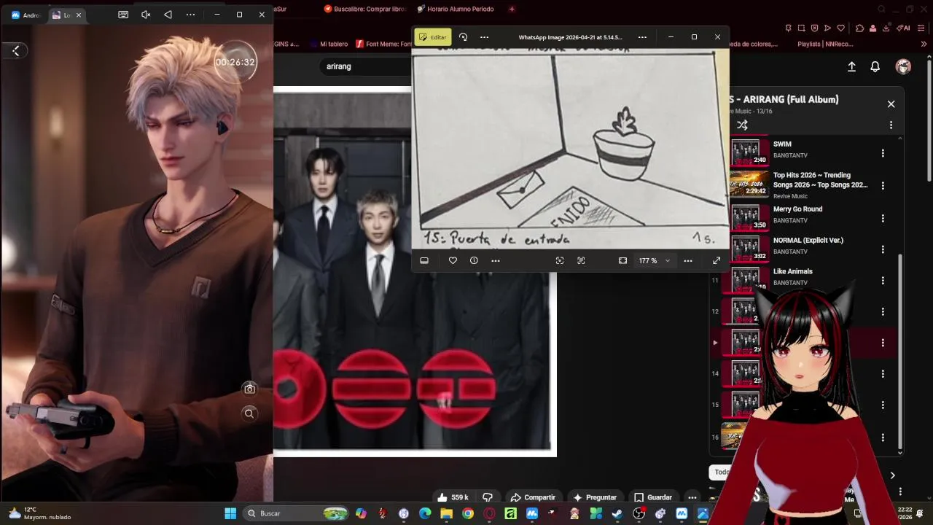The width and height of the screenshot is (933, 525).
Task: Toggle the filmstrip icon in Photos bottom bar
Action: [x=424, y=260]
